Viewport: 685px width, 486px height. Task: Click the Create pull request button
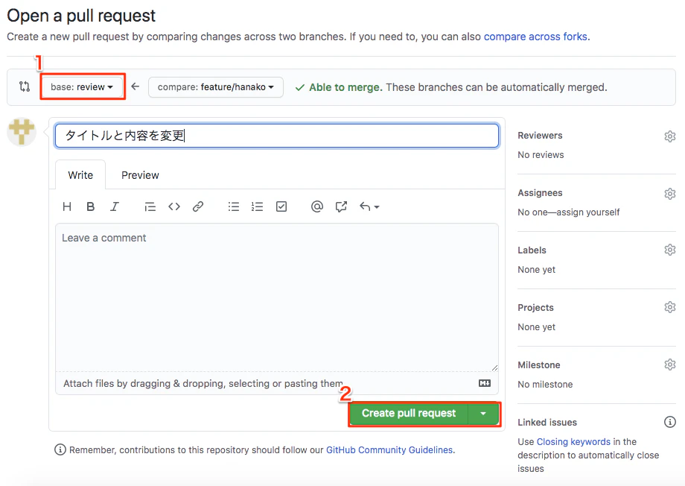[409, 414]
